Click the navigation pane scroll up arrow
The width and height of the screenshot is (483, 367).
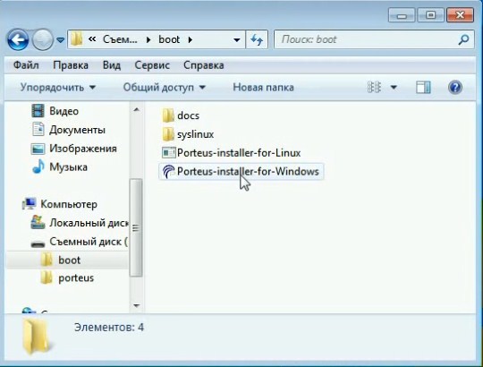[x=137, y=109]
